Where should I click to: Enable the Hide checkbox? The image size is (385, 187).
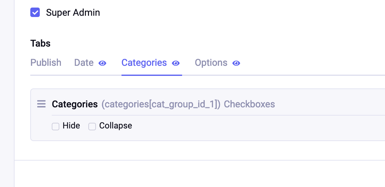(56, 127)
